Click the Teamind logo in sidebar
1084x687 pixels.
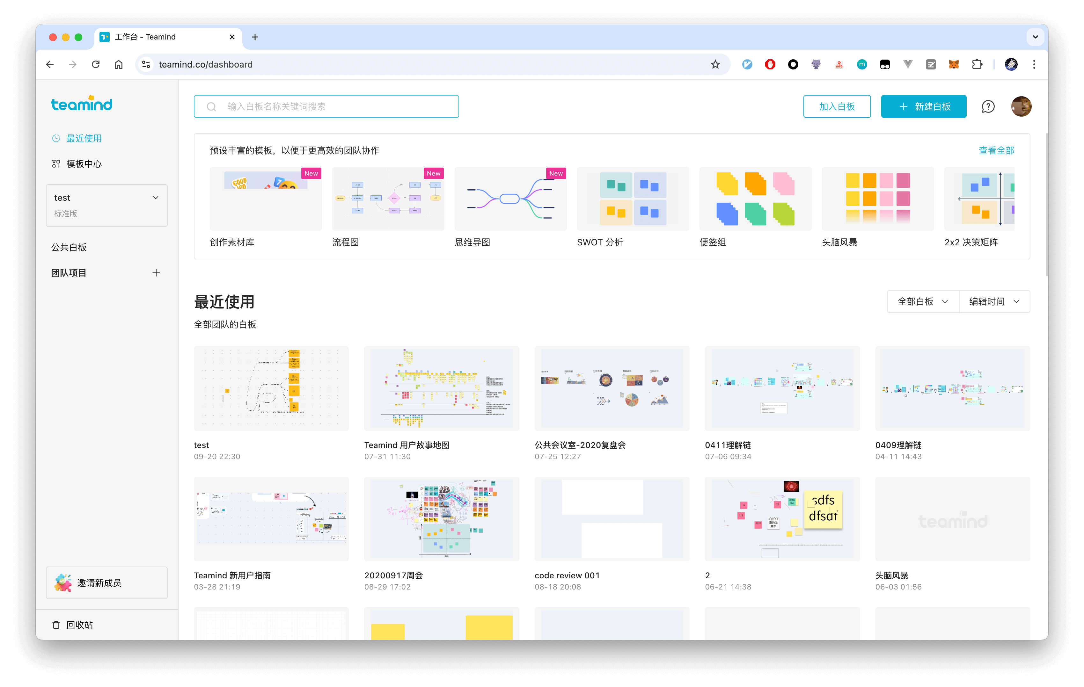pos(82,104)
